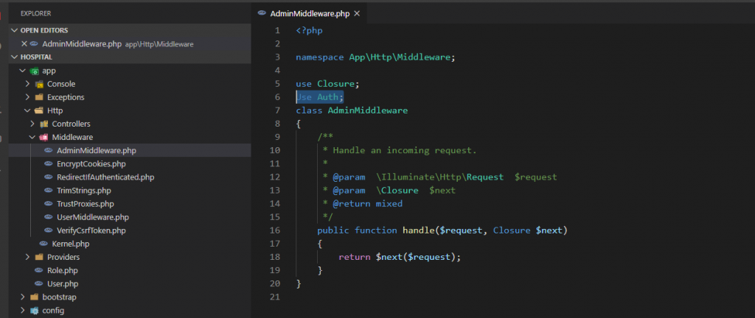Click the PHP icon beside Kernel.php
Screen dimensions: 755x318
[x=44, y=244]
